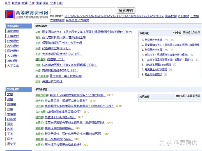Click the 大学课件 sidebar section header
Image resolution: width=202 pixels, height=151 pixels.
[18, 26]
